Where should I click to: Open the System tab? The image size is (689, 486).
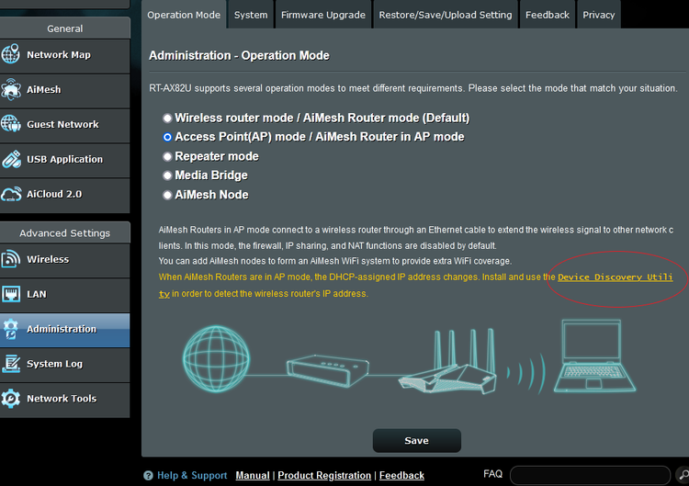251,15
